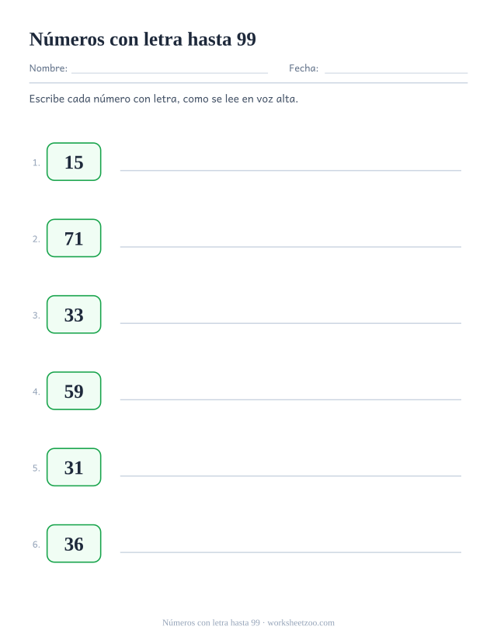Select the number 31 box
Image resolution: width=497 pixels, height=644 pixels.
click(74, 468)
